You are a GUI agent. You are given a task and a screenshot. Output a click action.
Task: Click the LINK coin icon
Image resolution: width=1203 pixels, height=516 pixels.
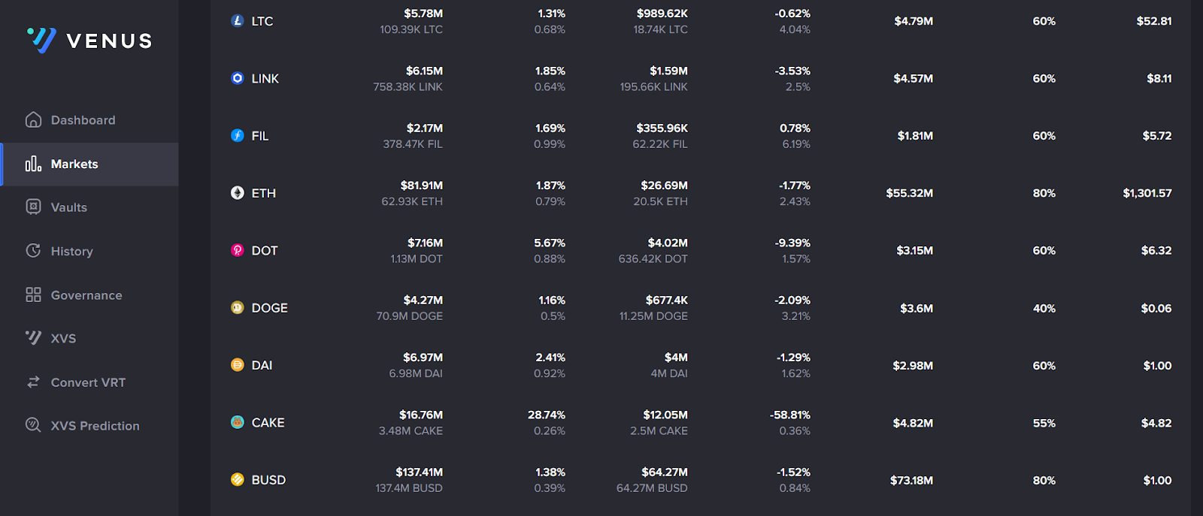tap(238, 78)
